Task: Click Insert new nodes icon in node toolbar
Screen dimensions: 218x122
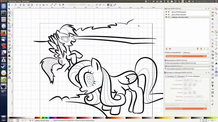Action: click(9, 5)
